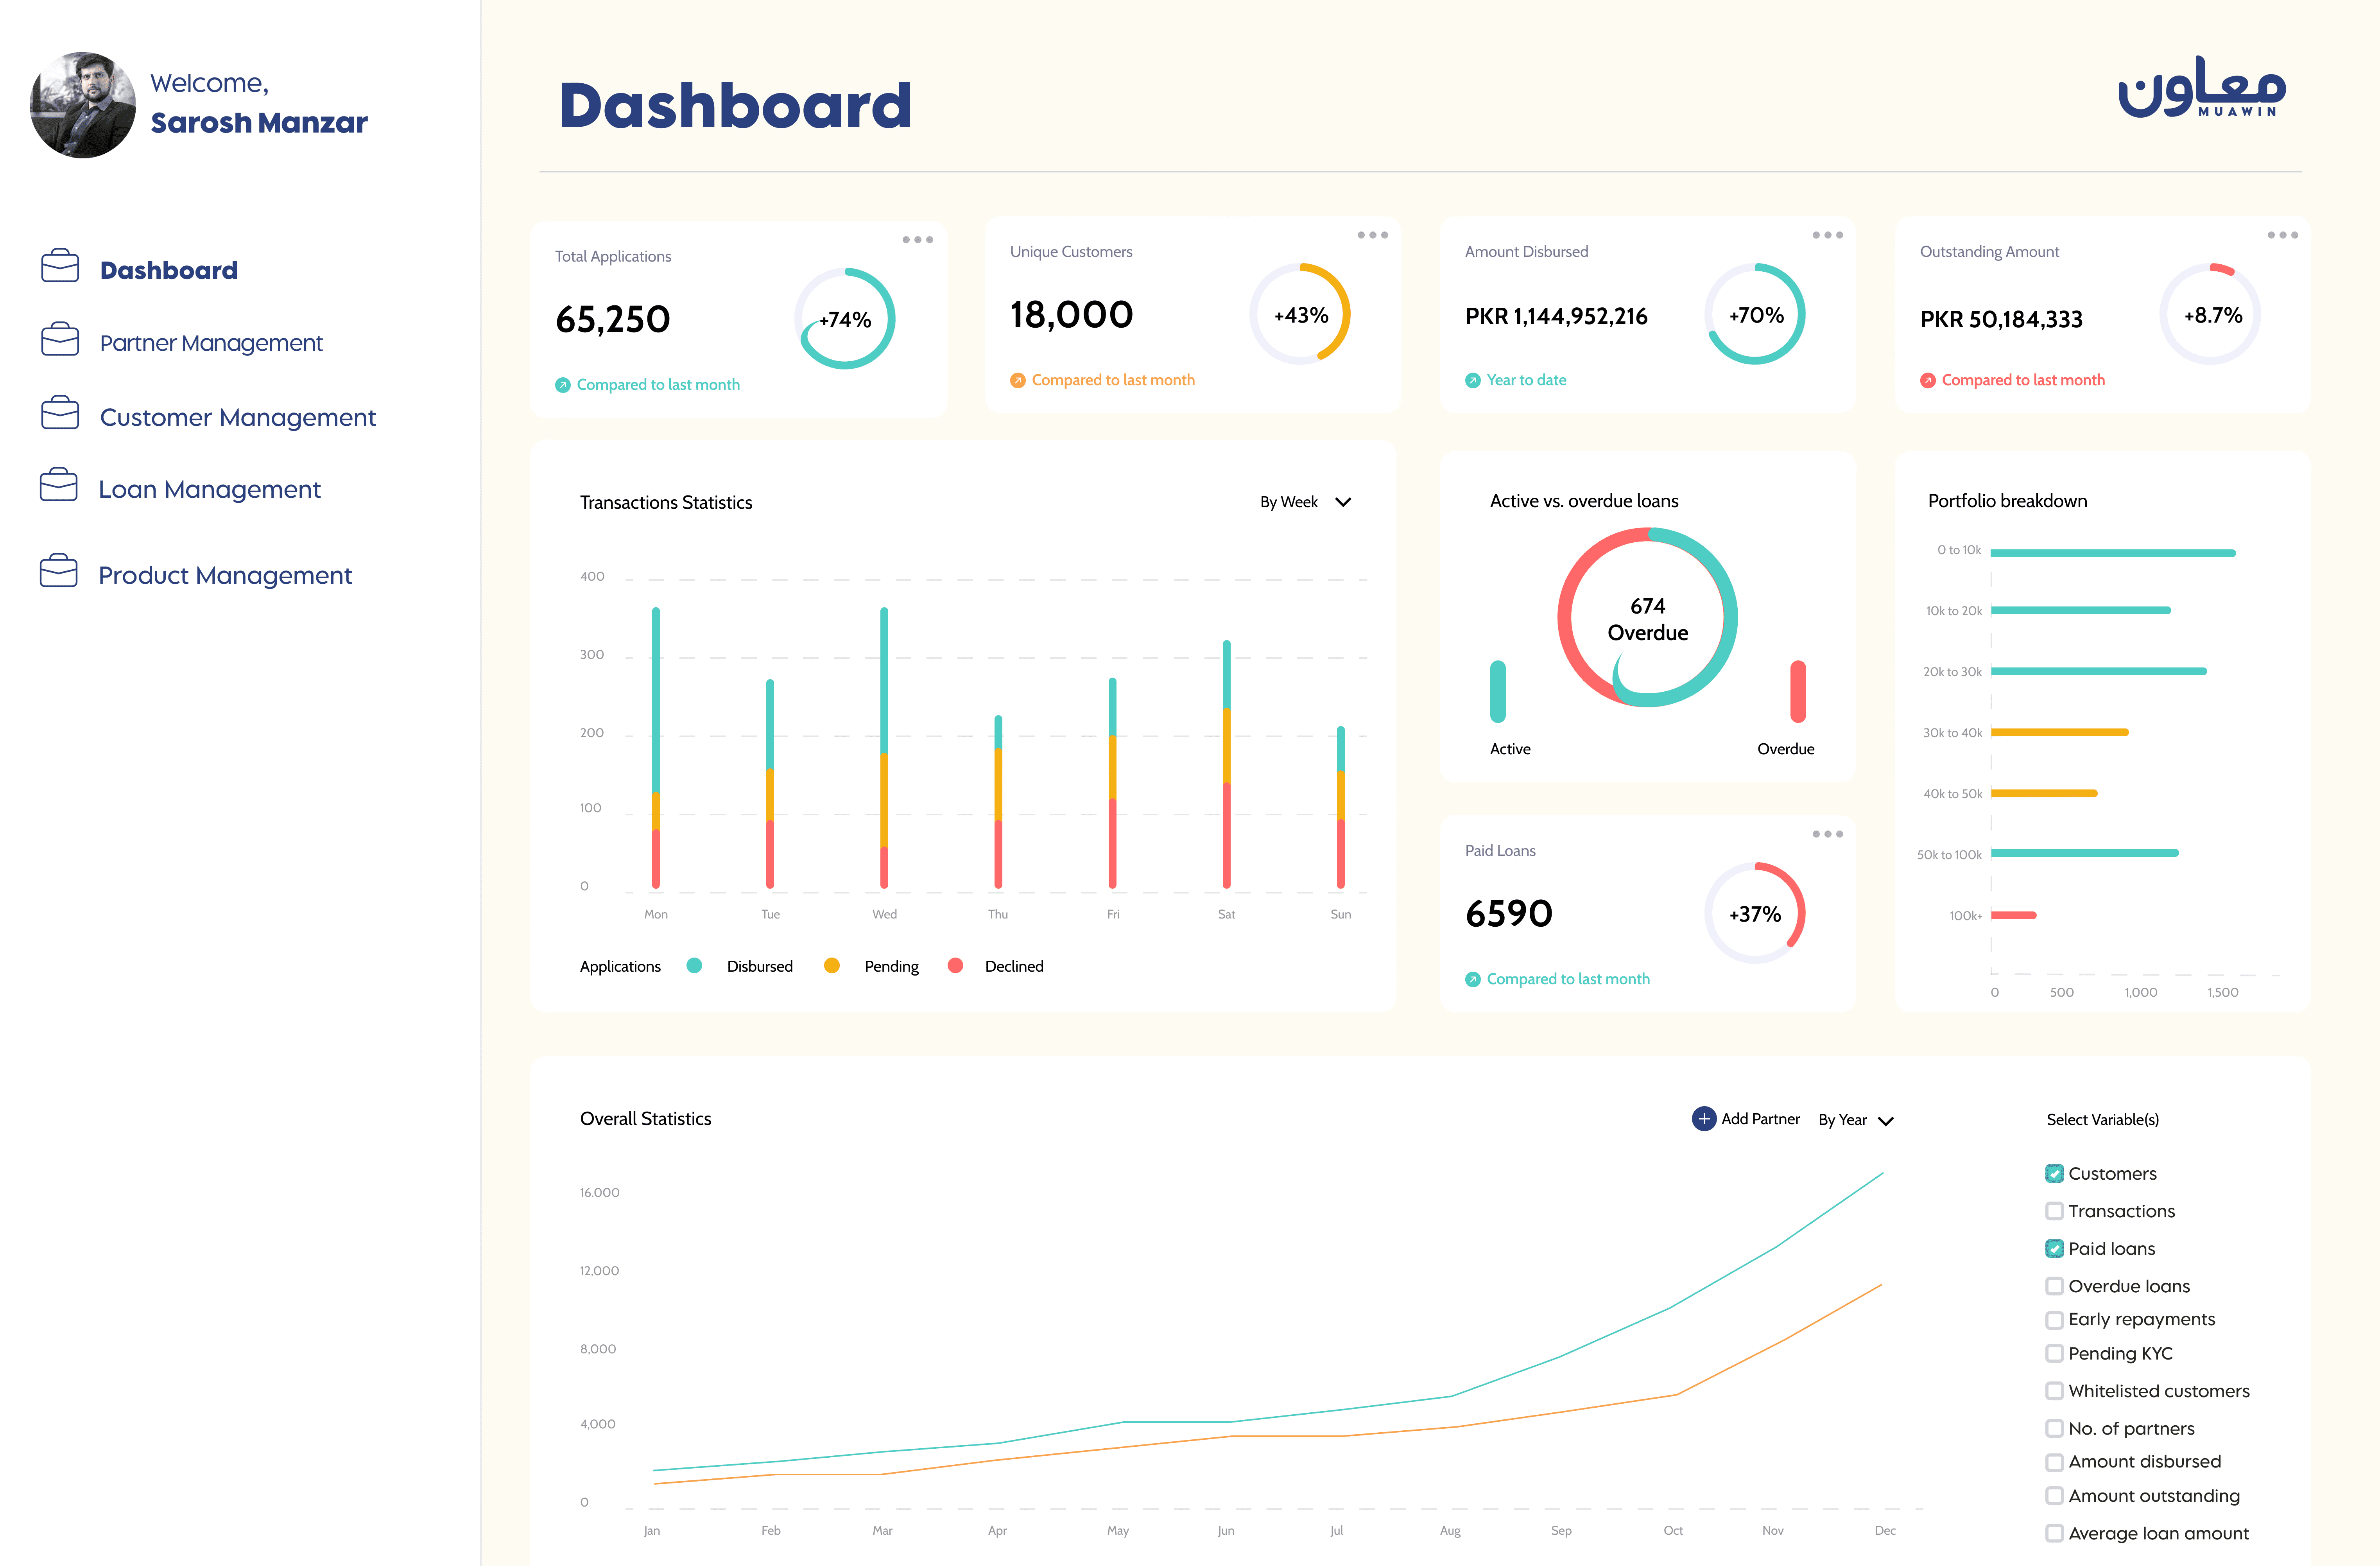
Task: Click Compared to last month under Unique Customers
Action: point(1113,380)
